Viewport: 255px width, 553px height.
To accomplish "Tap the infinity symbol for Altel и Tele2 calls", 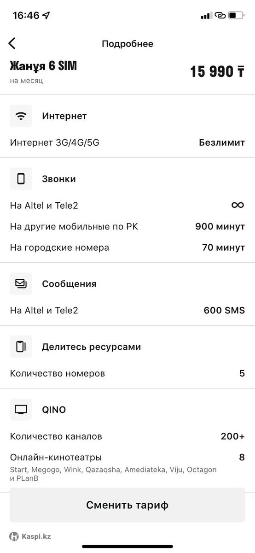I will 238,205.
